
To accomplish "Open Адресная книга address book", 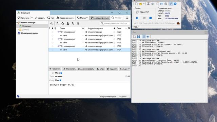I will (65, 18).
